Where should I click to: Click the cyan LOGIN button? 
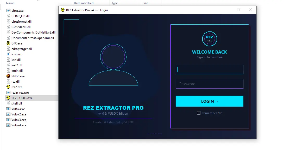pyautogui.click(x=210, y=101)
